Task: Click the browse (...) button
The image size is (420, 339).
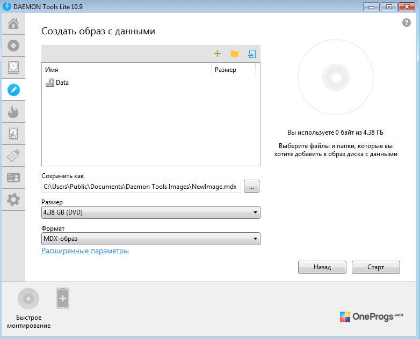Action: coord(251,186)
